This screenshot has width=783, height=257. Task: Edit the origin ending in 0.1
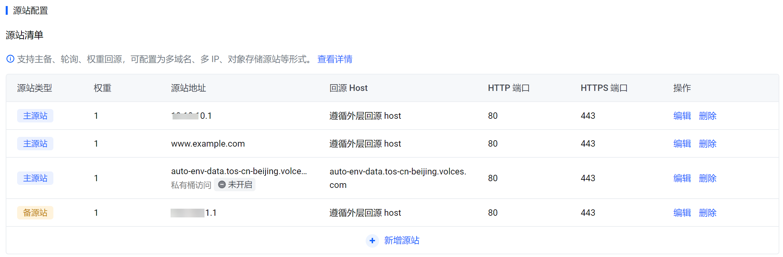pyautogui.click(x=682, y=116)
